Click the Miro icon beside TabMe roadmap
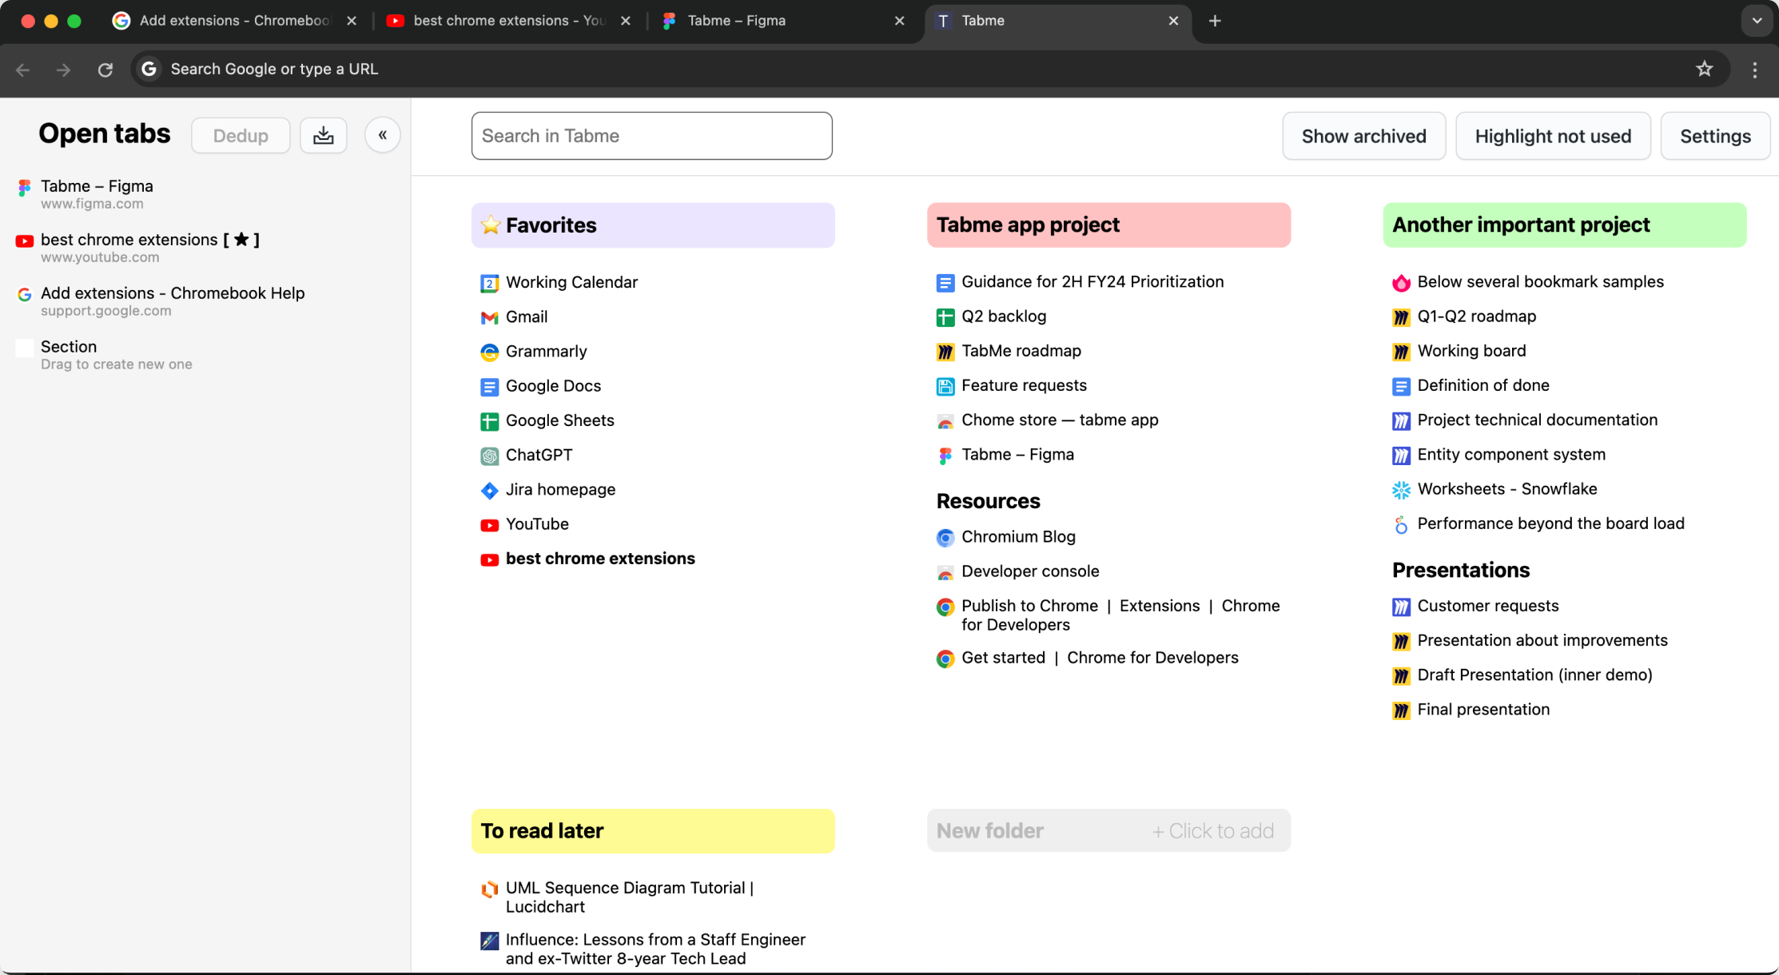The image size is (1779, 975). pos(945,352)
